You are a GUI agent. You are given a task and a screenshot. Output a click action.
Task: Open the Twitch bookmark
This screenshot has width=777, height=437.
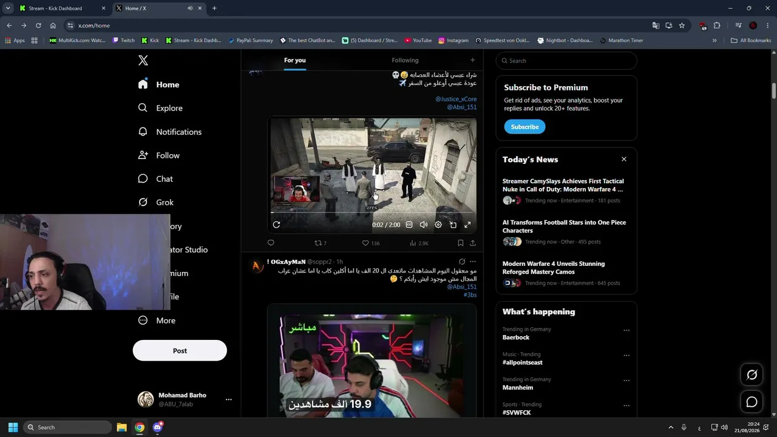[124, 41]
